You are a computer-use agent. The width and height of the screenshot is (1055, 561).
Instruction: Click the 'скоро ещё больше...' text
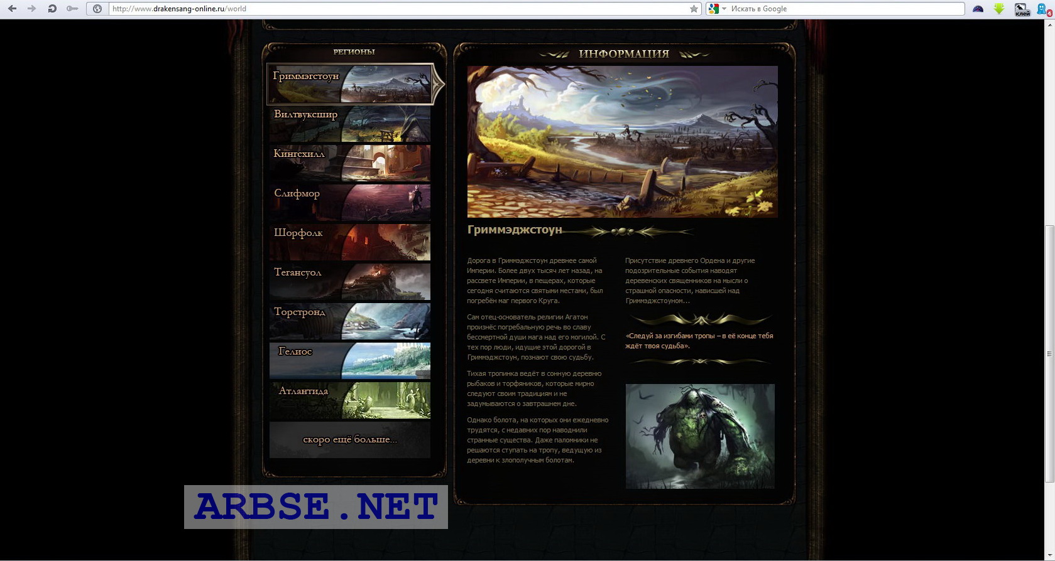[350, 439]
